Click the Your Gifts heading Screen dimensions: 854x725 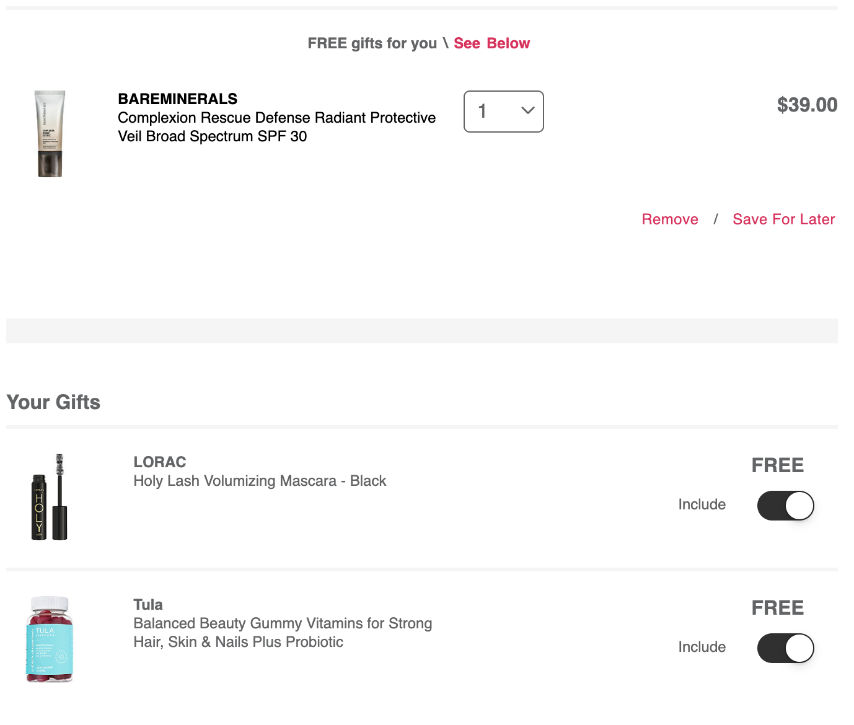(53, 402)
